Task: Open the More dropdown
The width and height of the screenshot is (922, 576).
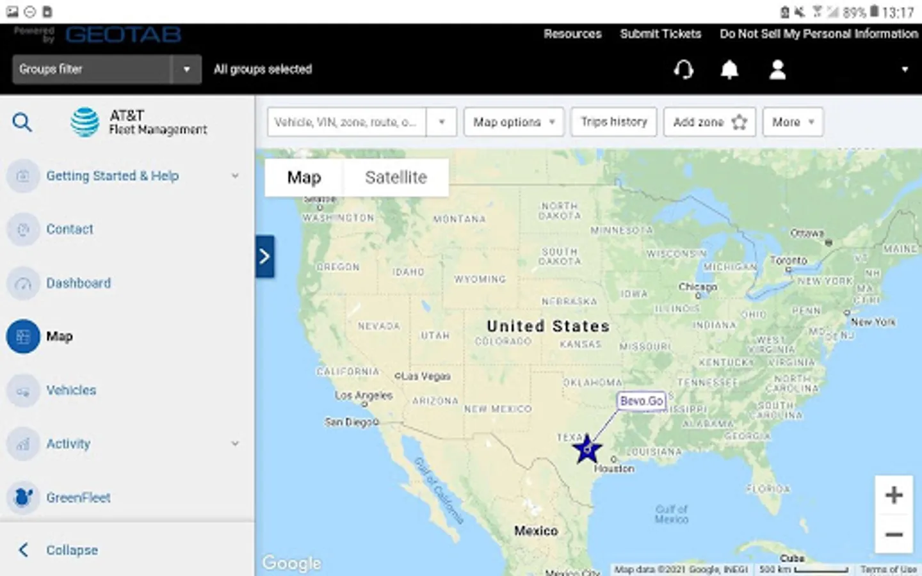Action: tap(793, 122)
